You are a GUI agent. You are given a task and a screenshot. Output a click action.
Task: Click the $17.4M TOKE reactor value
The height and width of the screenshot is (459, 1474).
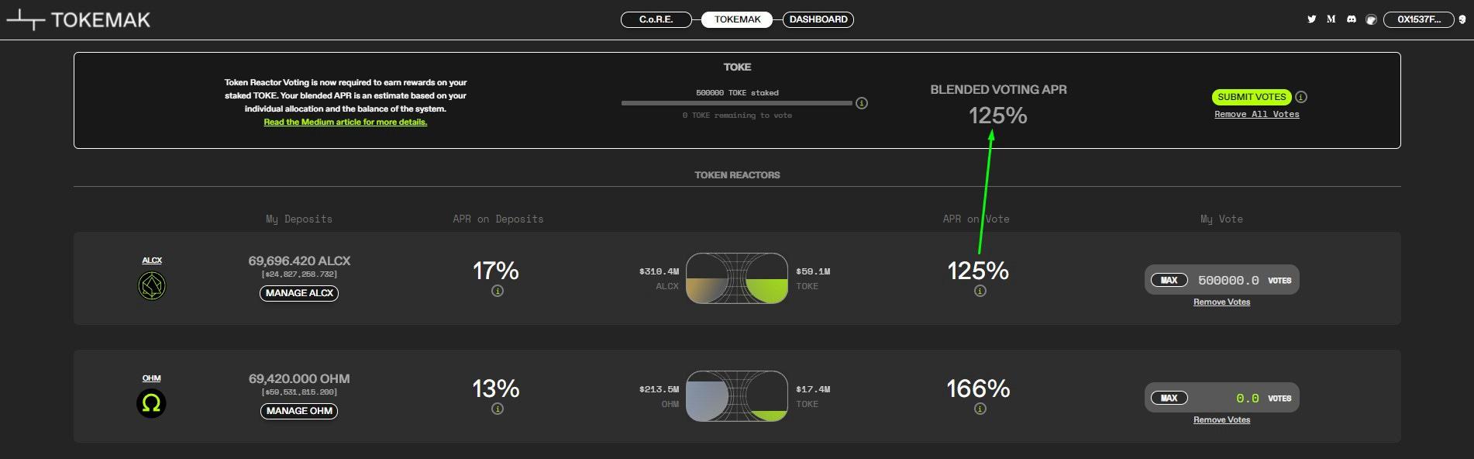[x=813, y=389]
